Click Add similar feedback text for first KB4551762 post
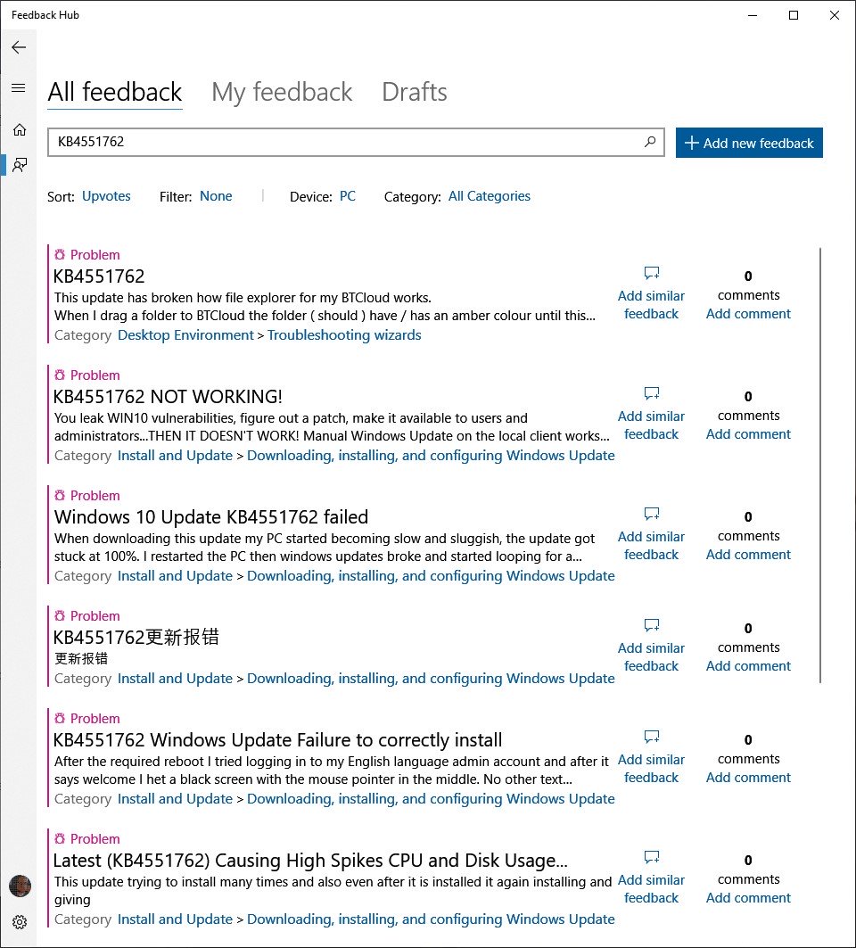 (x=651, y=305)
